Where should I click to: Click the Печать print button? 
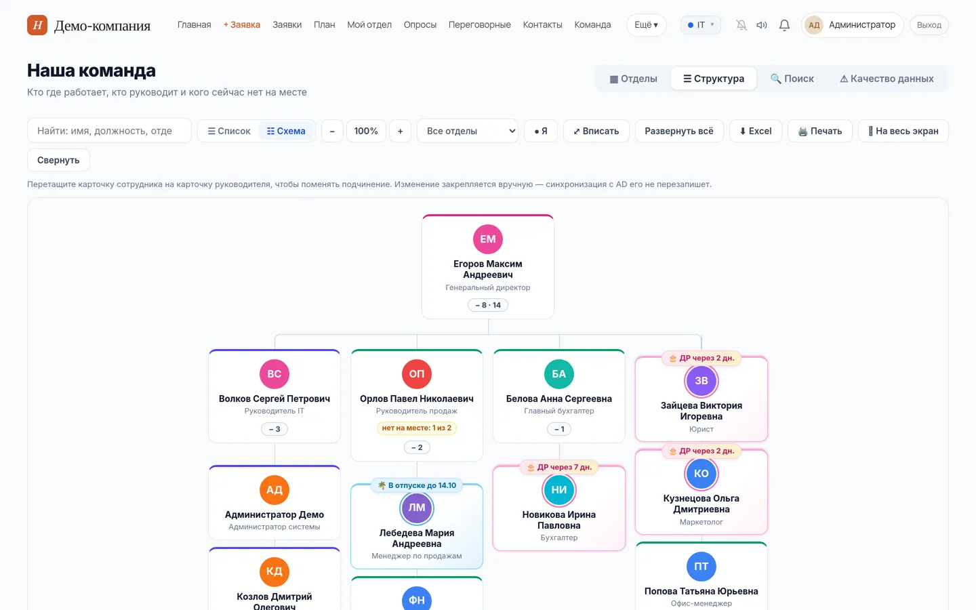click(820, 131)
